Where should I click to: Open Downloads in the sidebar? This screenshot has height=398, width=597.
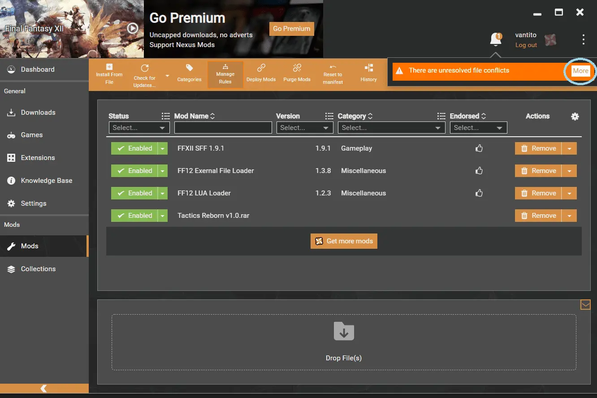point(44,112)
